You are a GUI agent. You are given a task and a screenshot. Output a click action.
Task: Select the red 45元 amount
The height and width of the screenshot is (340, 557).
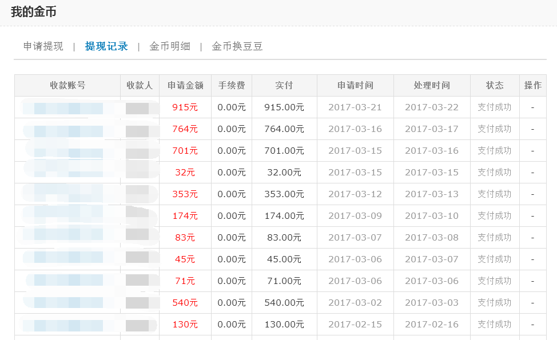185,259
